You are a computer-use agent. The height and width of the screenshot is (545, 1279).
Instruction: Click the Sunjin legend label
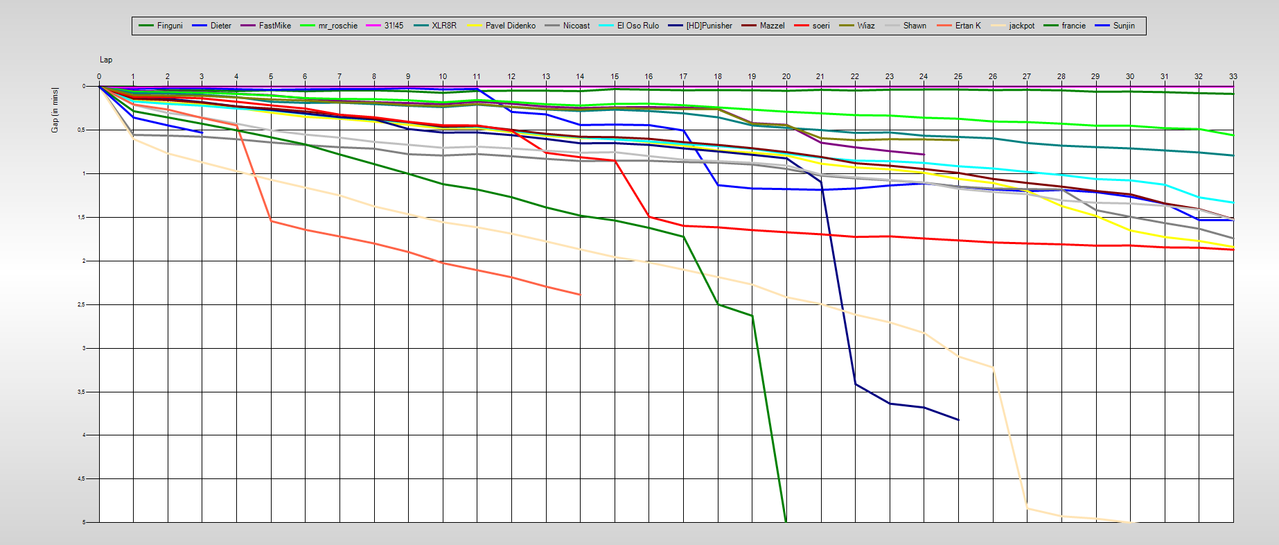[x=1124, y=26]
